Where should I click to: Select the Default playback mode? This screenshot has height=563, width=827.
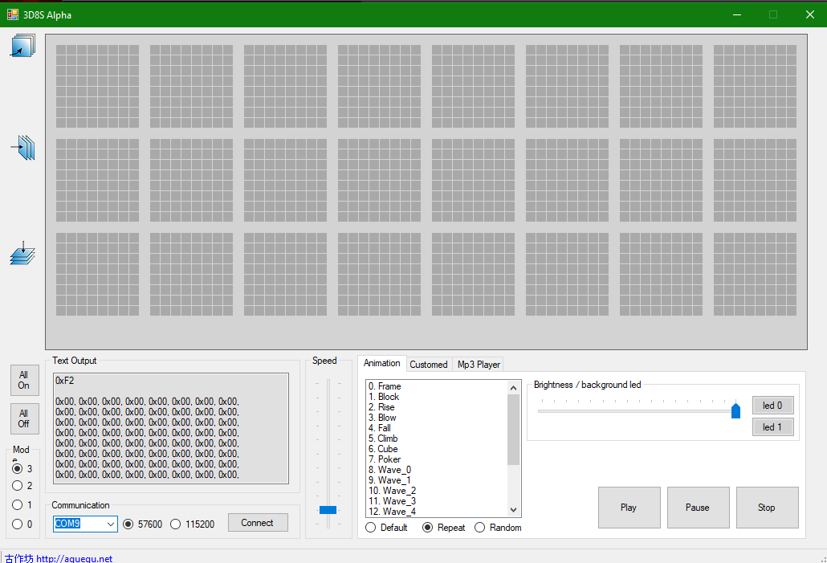tap(371, 528)
